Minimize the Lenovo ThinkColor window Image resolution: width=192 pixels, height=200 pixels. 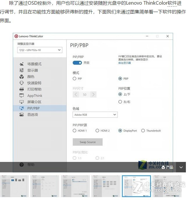[x=147, y=36]
